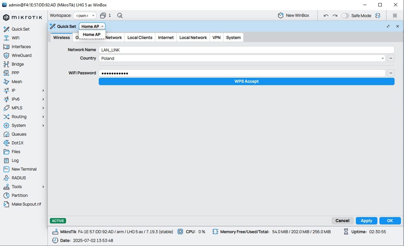Image resolution: width=404 pixels, height=246 pixels.
Task: Open the hamburger main menu
Action: (395, 15)
